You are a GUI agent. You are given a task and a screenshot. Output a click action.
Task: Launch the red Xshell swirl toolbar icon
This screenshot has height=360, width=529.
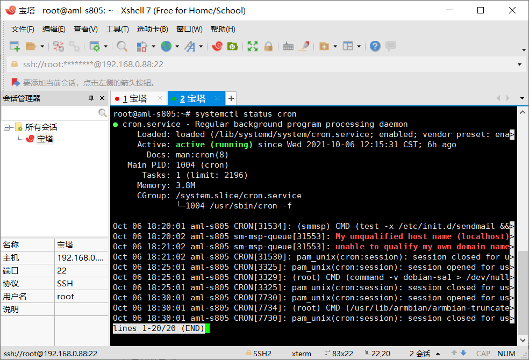click(x=217, y=46)
